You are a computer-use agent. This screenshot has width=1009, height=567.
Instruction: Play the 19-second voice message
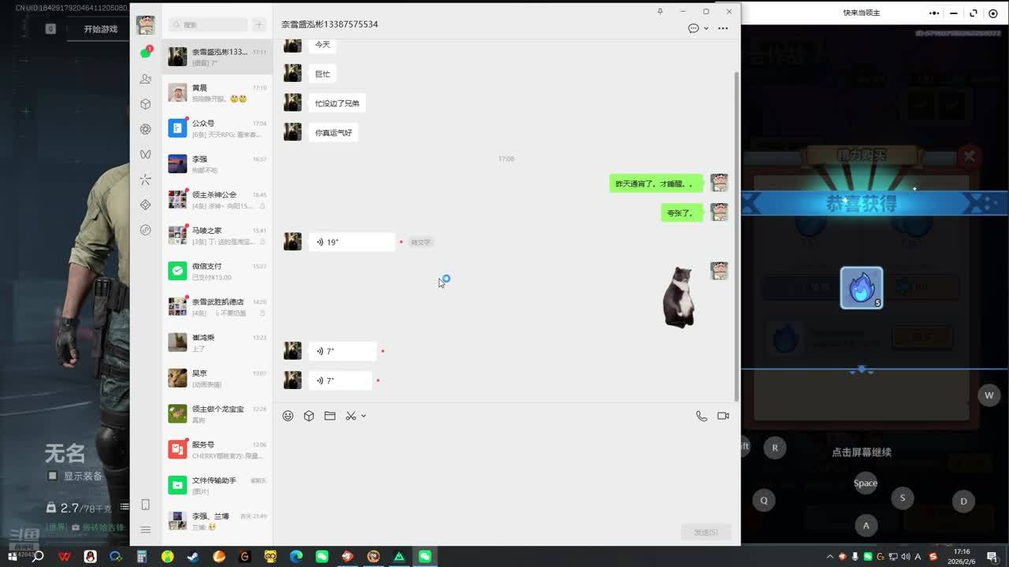[352, 242]
